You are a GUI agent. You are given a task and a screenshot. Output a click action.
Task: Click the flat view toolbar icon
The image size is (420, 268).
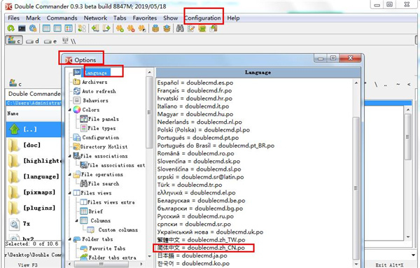click(82, 28)
